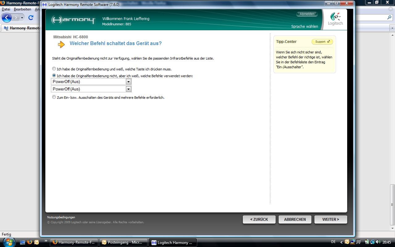Click Firefox back arrow button
Viewport: 395px width, 247px height.
pyautogui.click(x=6, y=18)
